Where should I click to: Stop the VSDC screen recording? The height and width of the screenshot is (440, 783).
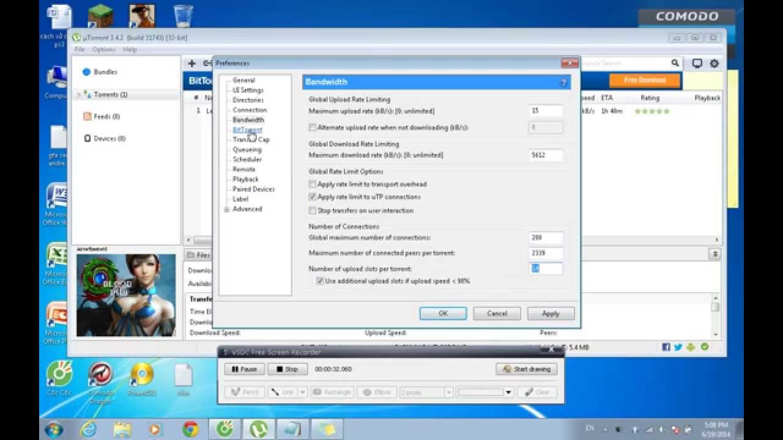point(287,369)
